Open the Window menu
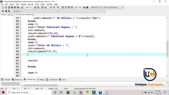Image resolution: width=169 pixels, height=95 pixels. coord(50,4)
